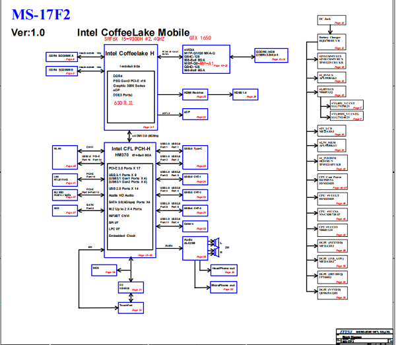Click the left speaker symbol labeled L

pos(215,243)
